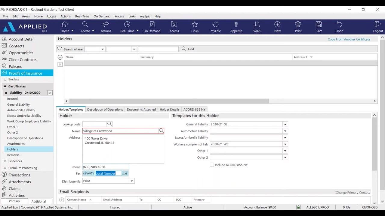Add an email recipient with plus icon

point(62,200)
